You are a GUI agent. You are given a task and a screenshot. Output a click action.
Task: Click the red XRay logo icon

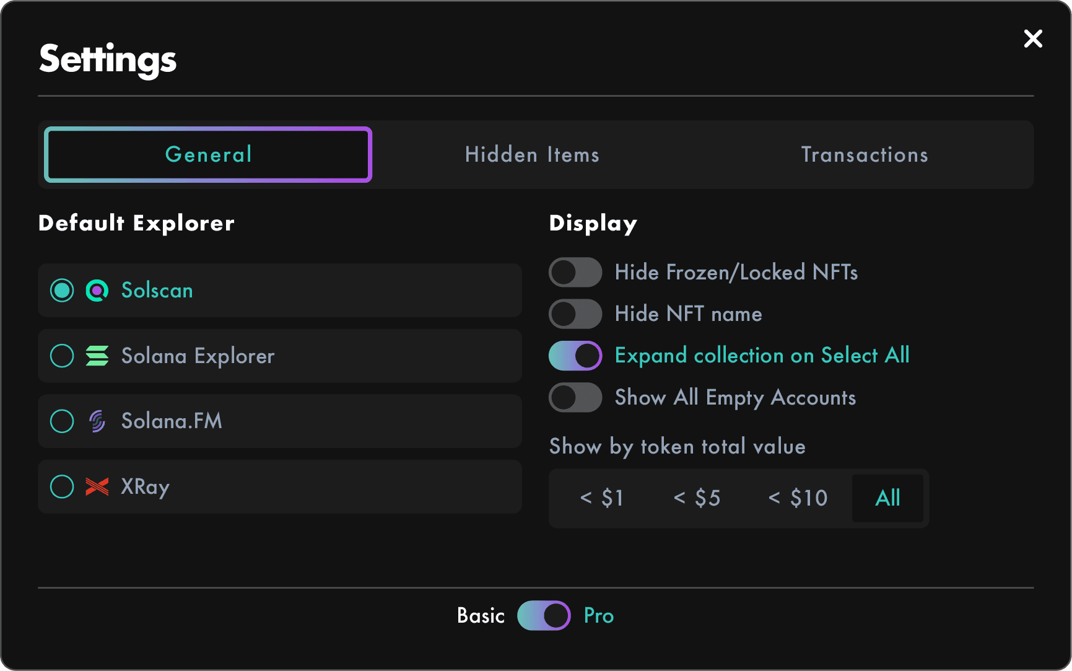tap(97, 487)
